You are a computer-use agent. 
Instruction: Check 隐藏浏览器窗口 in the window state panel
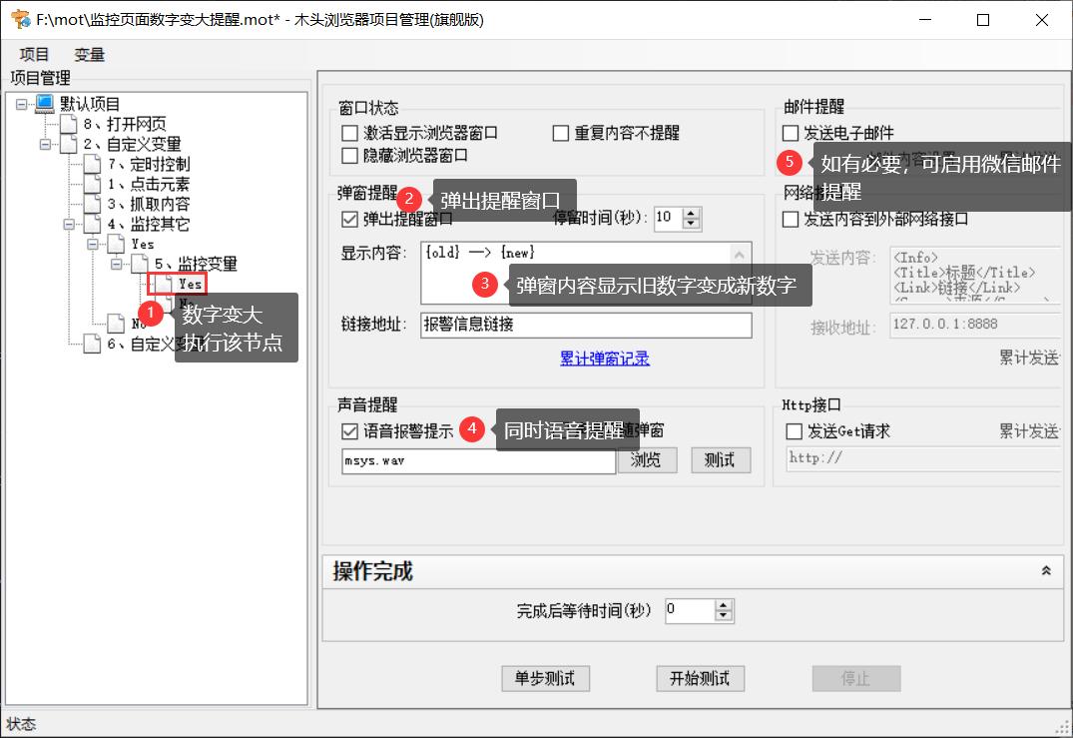point(349,153)
